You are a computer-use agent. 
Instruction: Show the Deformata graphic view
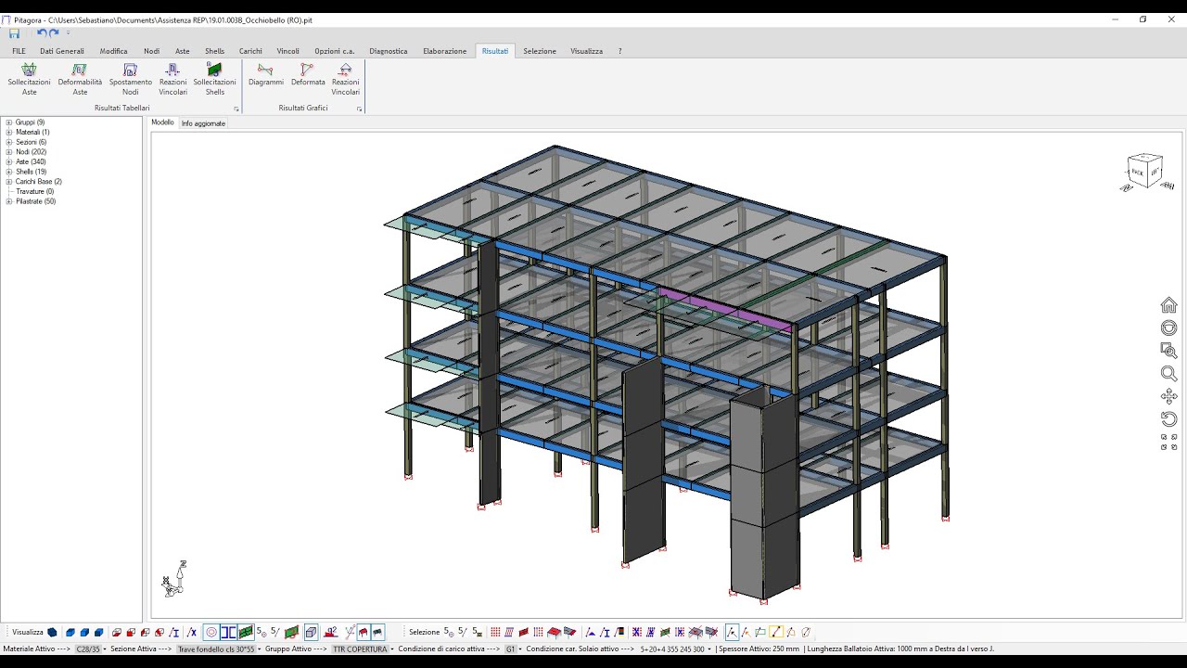[308, 75]
